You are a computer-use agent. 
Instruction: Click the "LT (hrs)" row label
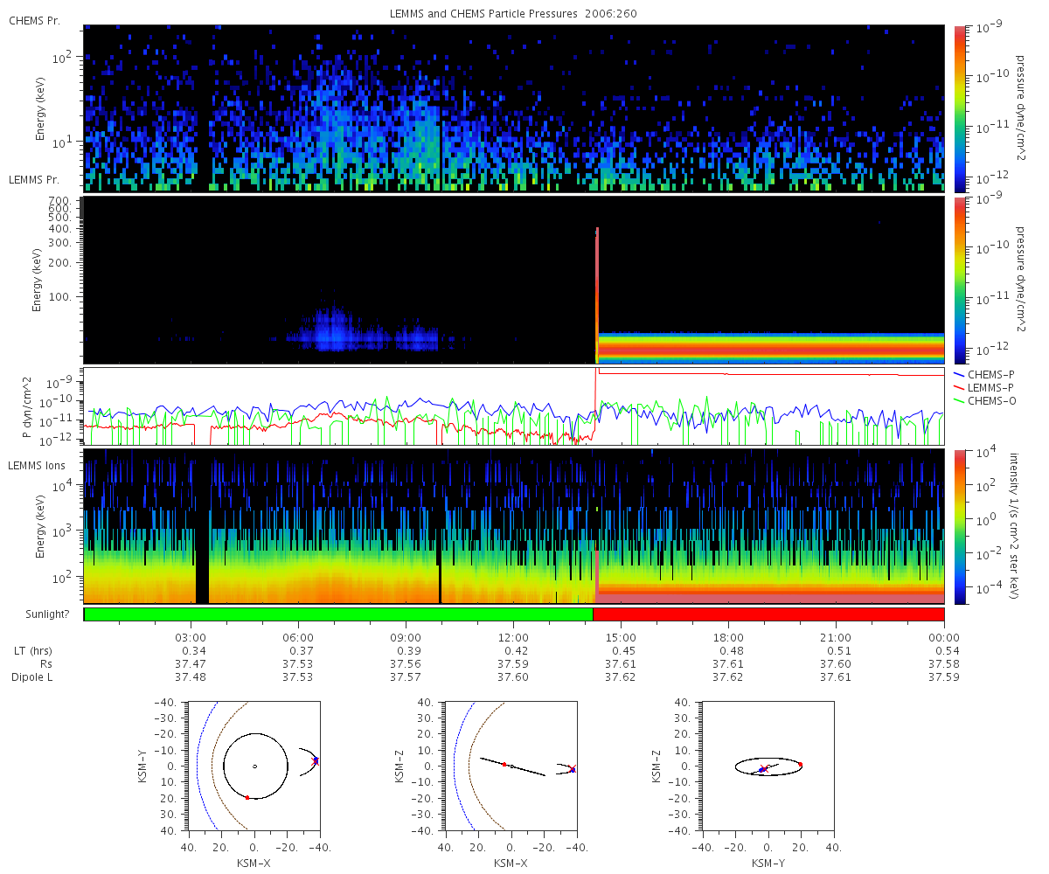[31, 650]
